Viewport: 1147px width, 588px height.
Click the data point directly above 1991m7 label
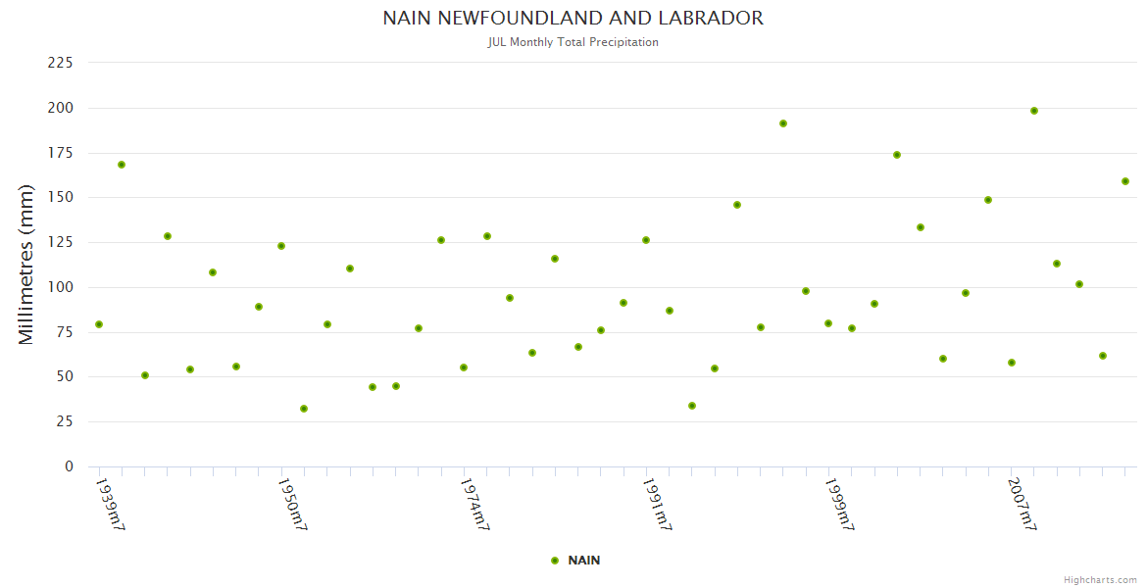coord(646,240)
